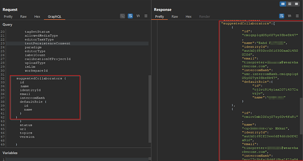Open the Response Render tab
The image size is (303, 161).
coord(205,16)
